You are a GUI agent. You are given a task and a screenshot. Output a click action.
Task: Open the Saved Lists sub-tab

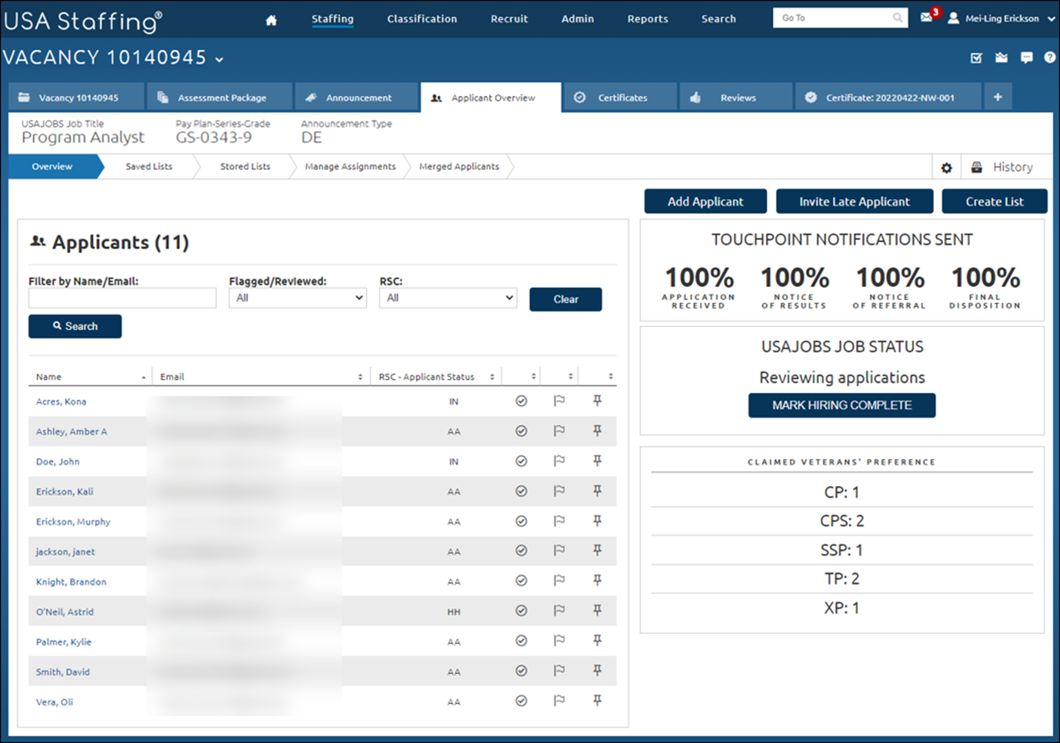coord(149,167)
